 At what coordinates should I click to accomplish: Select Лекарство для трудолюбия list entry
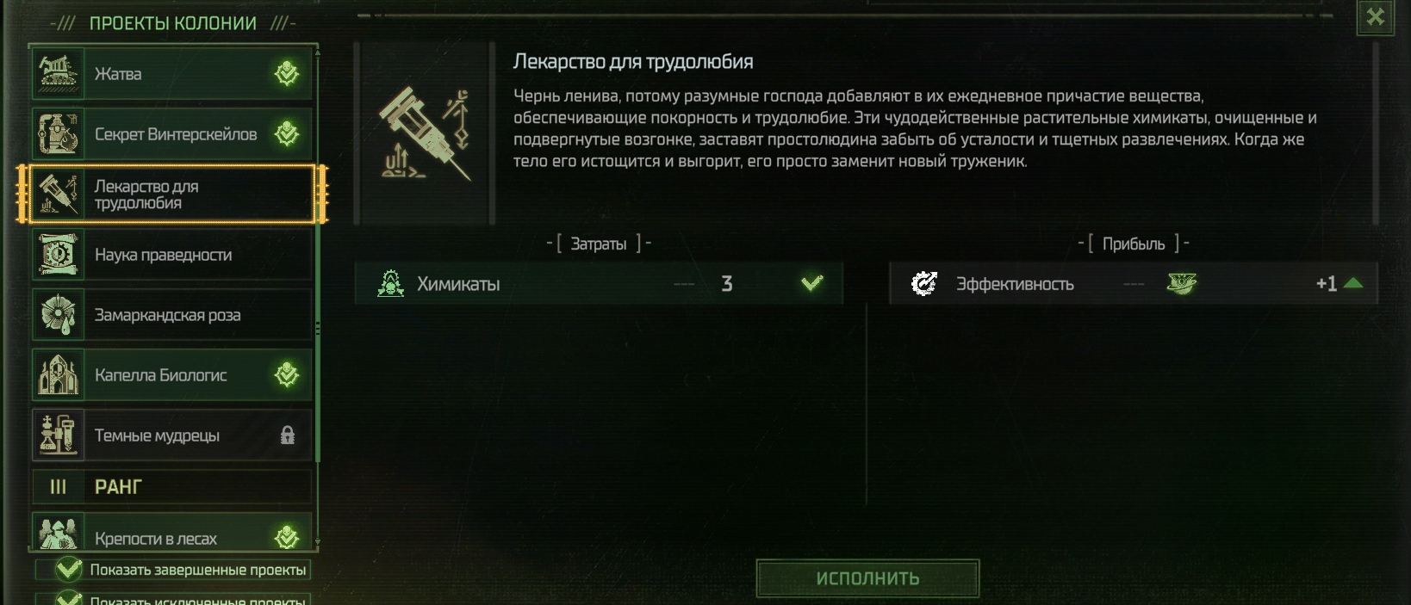pos(172,194)
